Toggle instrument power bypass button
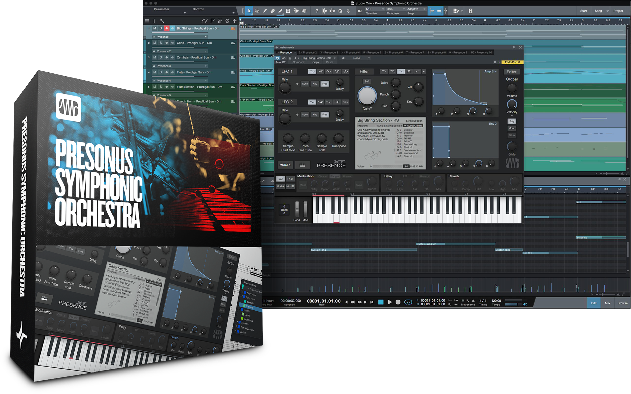 (x=277, y=58)
